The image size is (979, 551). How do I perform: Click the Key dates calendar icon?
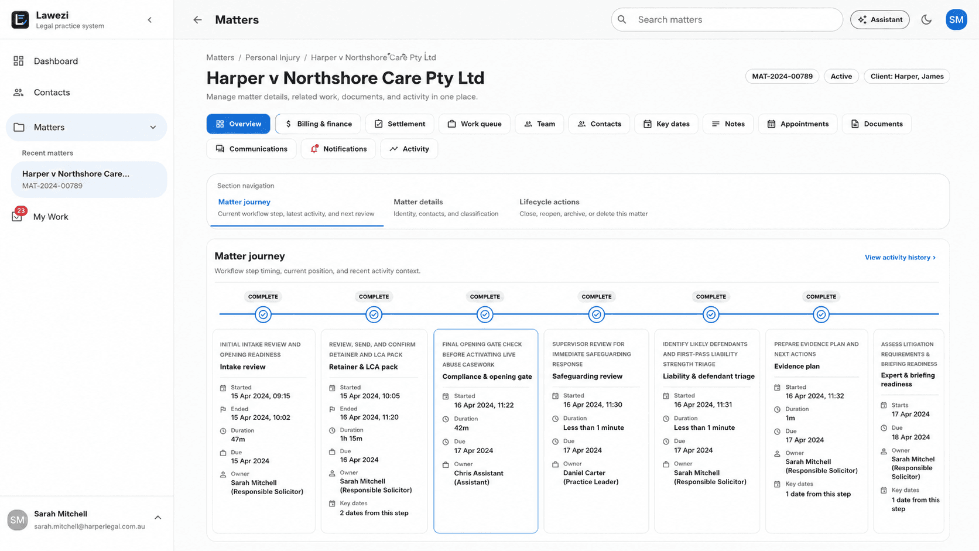(x=648, y=124)
